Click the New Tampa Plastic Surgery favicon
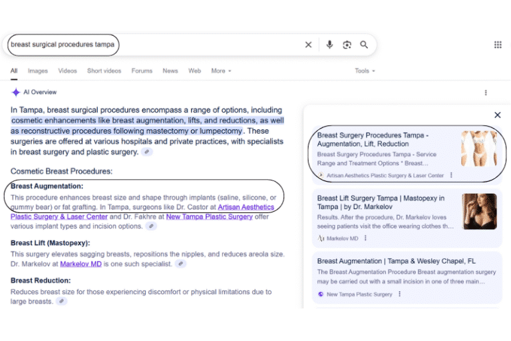Screen dimensions: 511x341 (321, 294)
